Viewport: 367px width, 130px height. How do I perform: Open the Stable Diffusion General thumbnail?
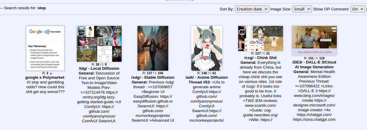pos(153,48)
